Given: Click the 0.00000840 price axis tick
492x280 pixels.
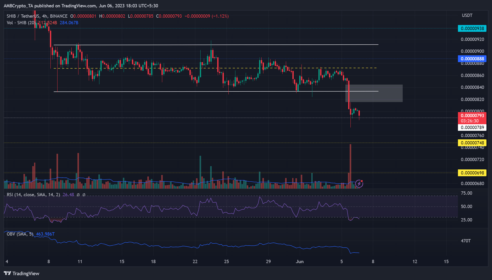Looking at the screenshot, I should 472,87.
